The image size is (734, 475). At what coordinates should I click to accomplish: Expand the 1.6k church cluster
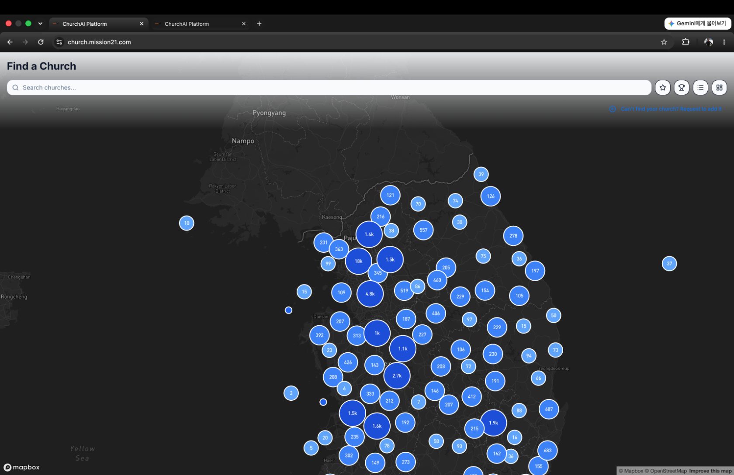tap(377, 426)
